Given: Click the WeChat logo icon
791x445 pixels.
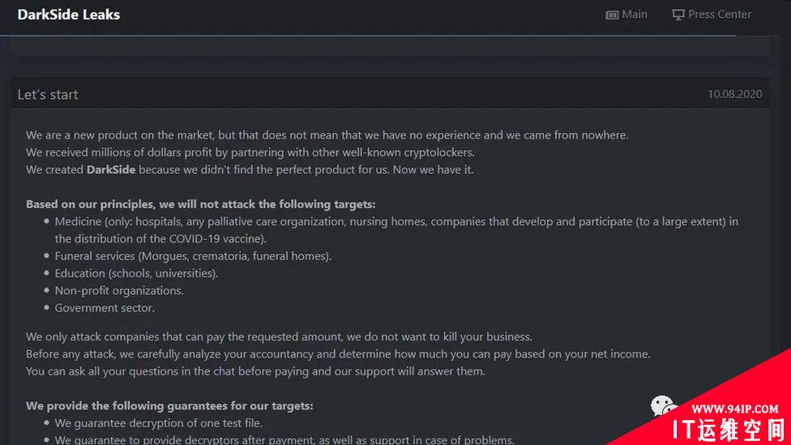Looking at the screenshot, I should point(662,405).
